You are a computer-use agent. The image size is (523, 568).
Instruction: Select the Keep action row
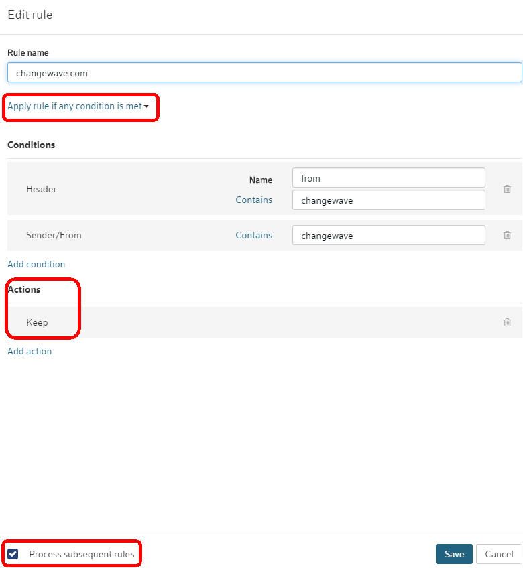click(x=265, y=322)
